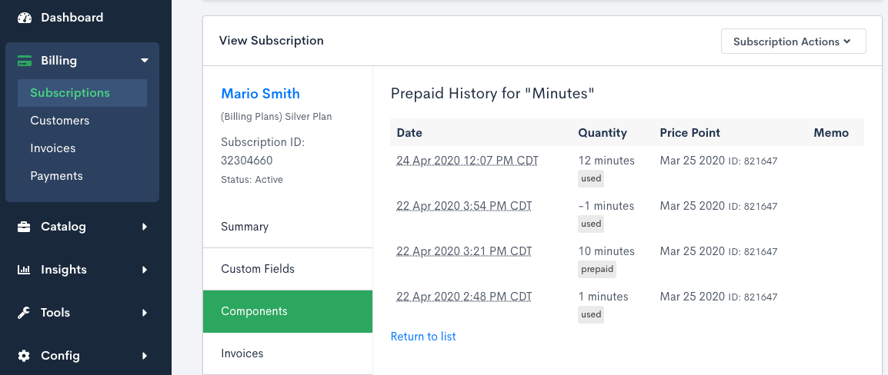Open Mario Smith customer link
The height and width of the screenshot is (375, 888).
(261, 94)
